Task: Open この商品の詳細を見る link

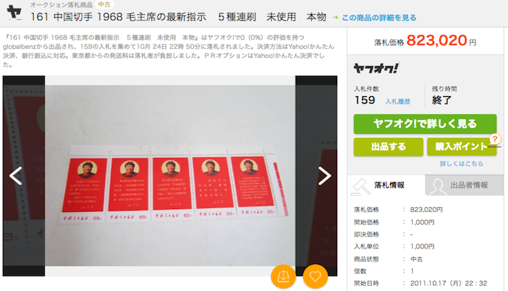Action: coord(379,18)
